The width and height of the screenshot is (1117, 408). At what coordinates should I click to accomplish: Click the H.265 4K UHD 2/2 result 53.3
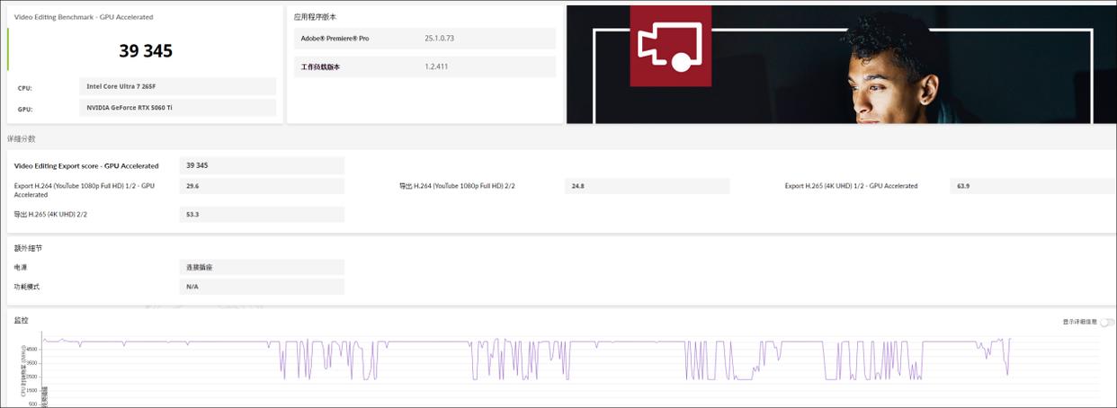(261, 215)
